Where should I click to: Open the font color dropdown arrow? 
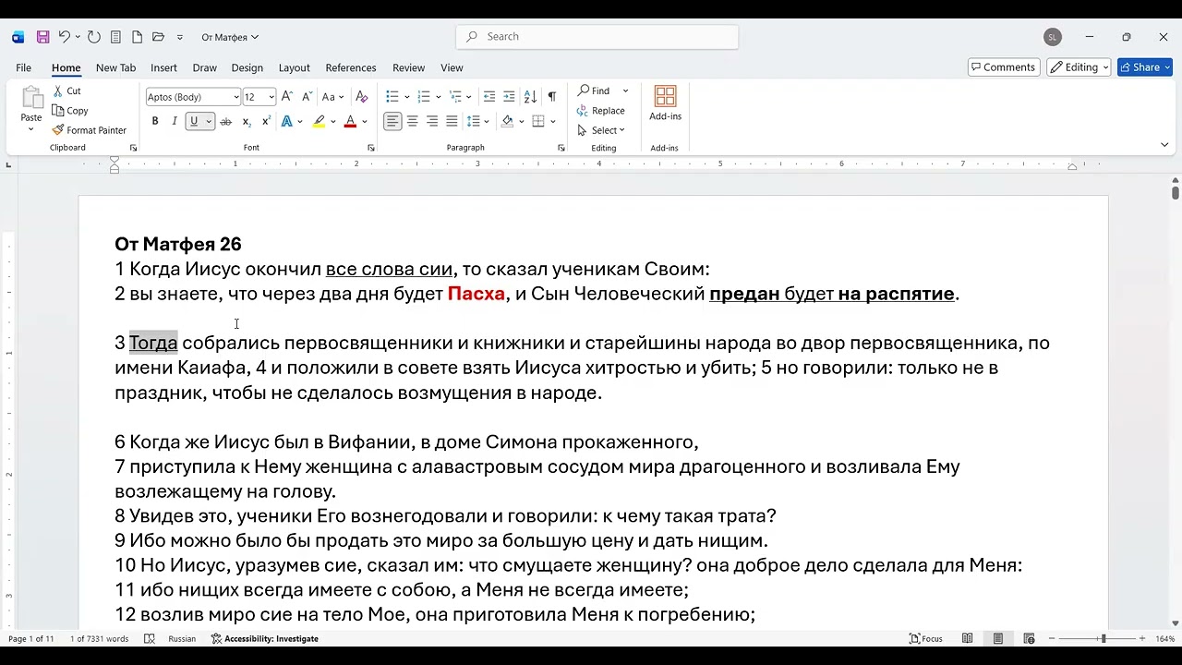(x=364, y=121)
